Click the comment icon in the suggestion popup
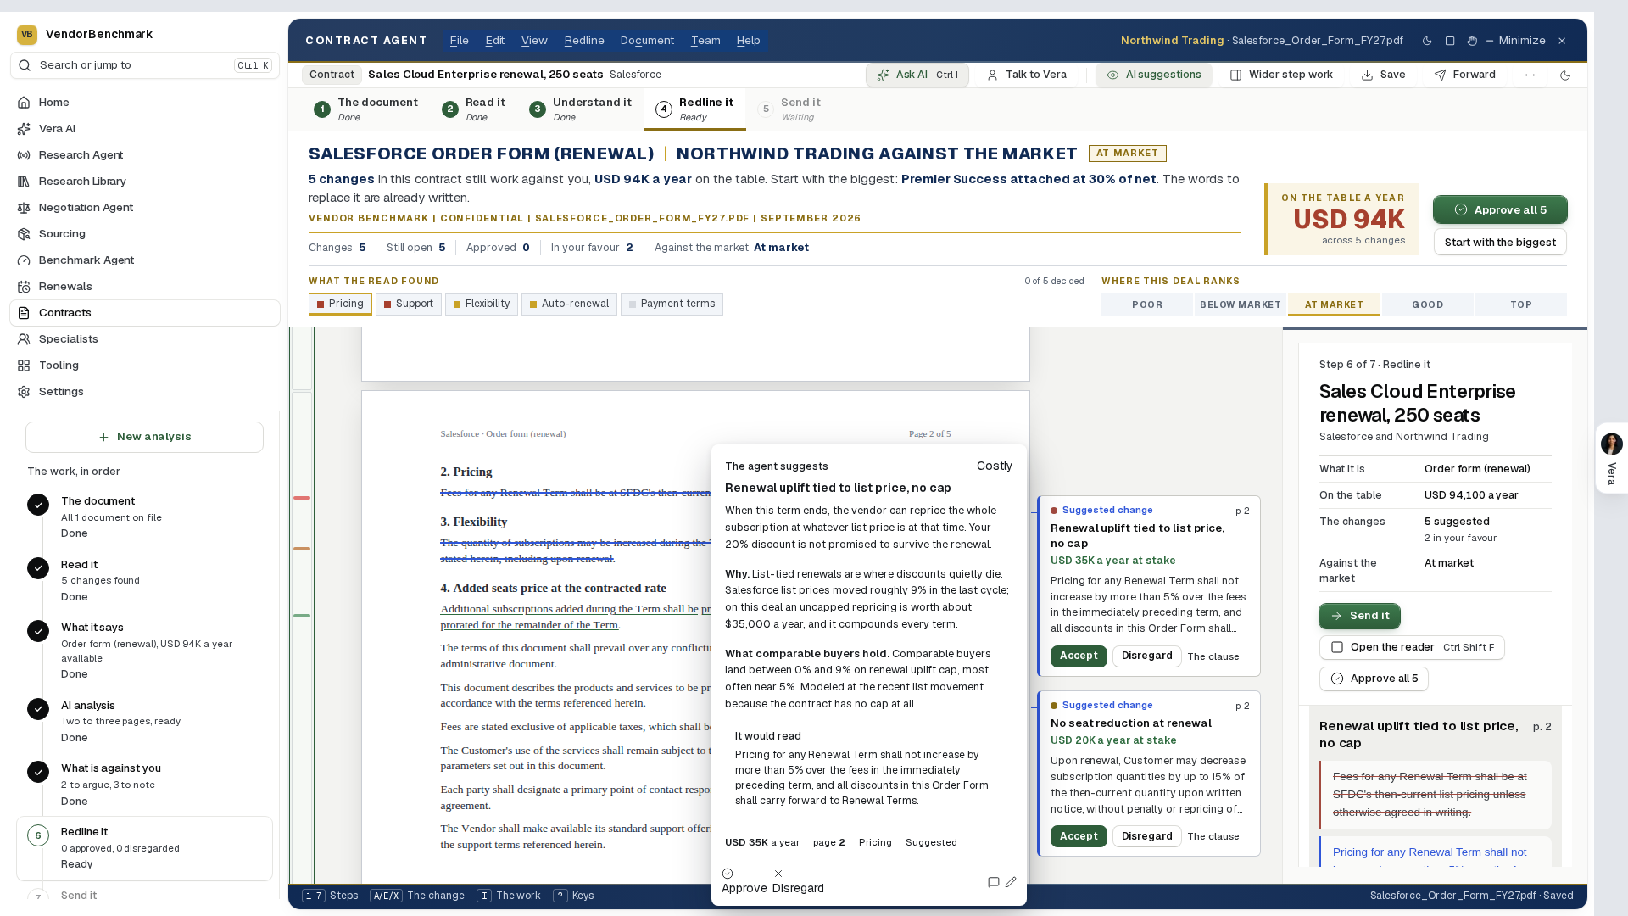Image resolution: width=1628 pixels, height=916 pixels. [x=994, y=882]
